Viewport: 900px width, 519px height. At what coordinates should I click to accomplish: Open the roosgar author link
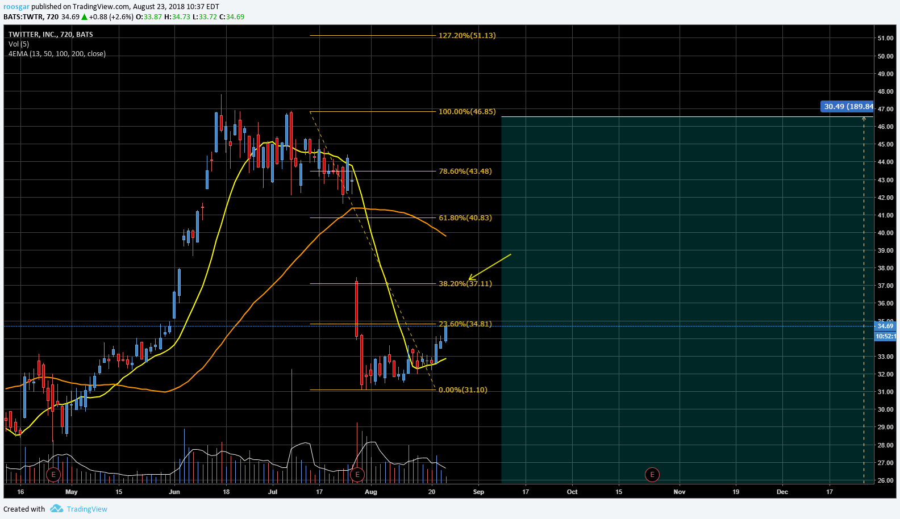pos(16,7)
